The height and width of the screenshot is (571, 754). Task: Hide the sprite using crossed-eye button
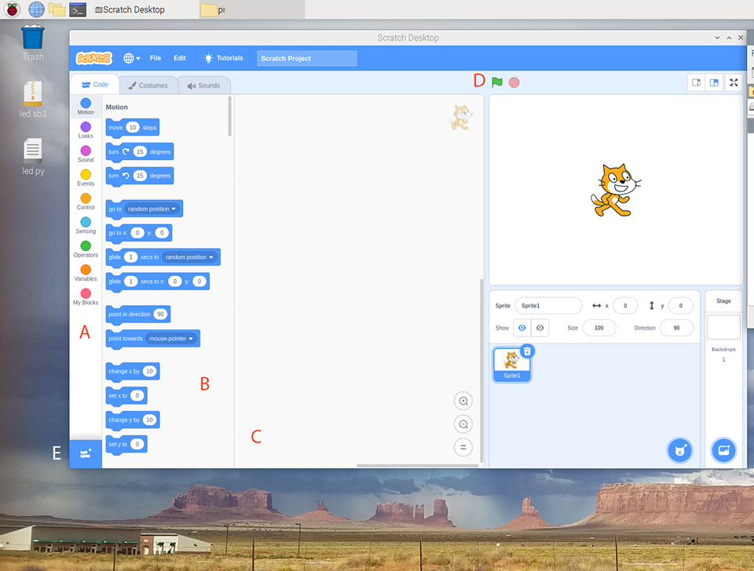pos(540,328)
